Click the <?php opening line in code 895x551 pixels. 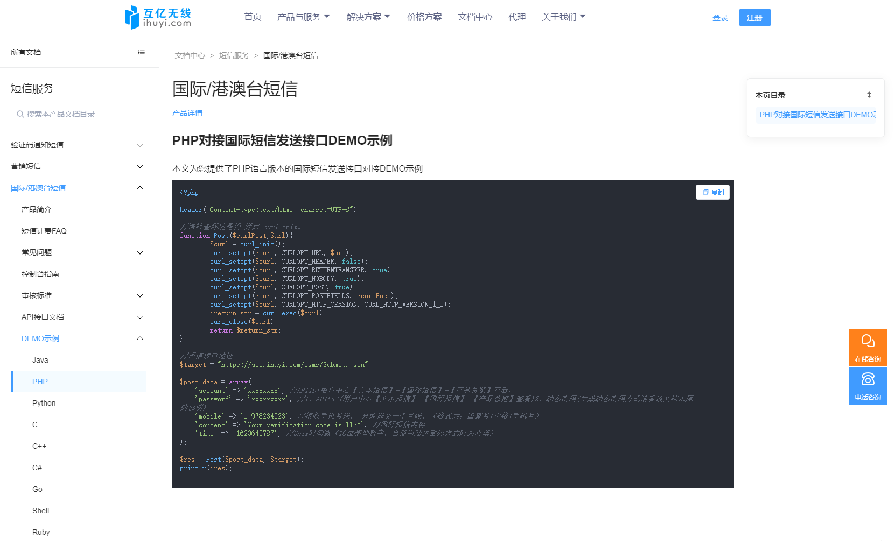pos(189,193)
